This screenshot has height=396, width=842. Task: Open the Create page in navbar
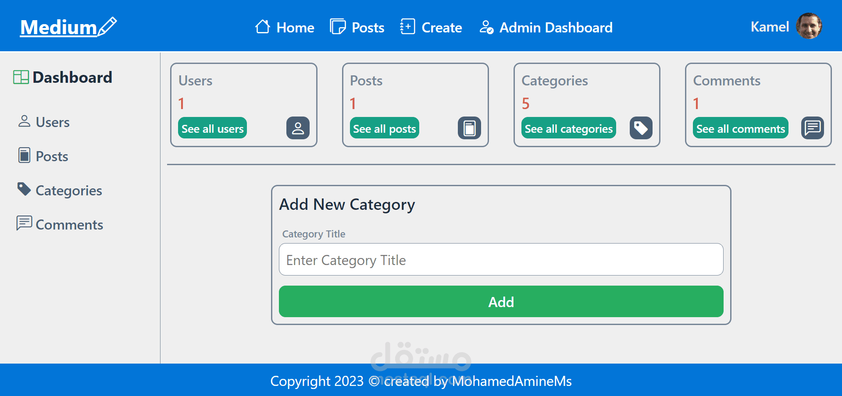point(431,27)
